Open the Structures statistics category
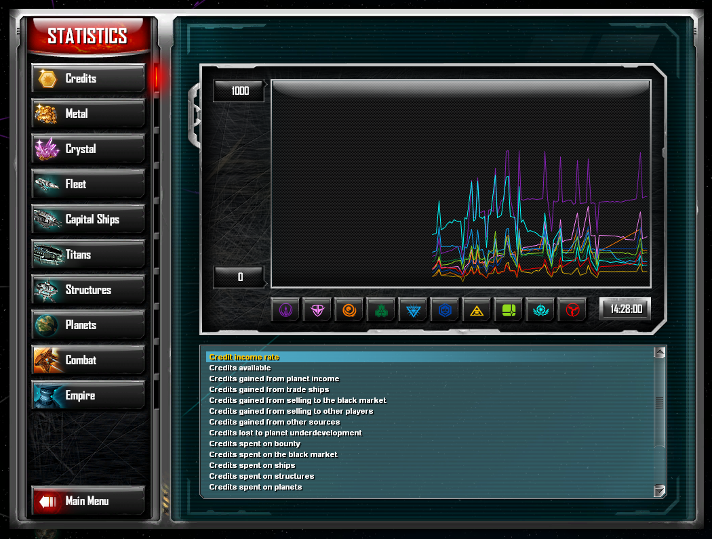This screenshot has width=712, height=539. pos(88,290)
